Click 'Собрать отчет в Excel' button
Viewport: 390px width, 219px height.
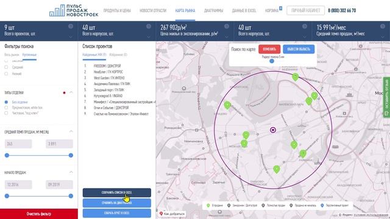[x=116, y=213]
